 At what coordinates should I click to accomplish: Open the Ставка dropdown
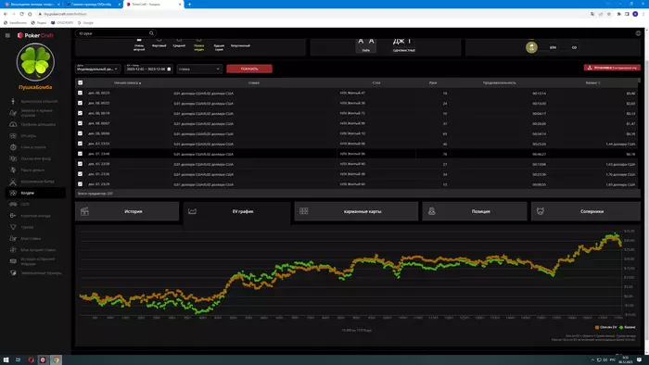click(199, 69)
